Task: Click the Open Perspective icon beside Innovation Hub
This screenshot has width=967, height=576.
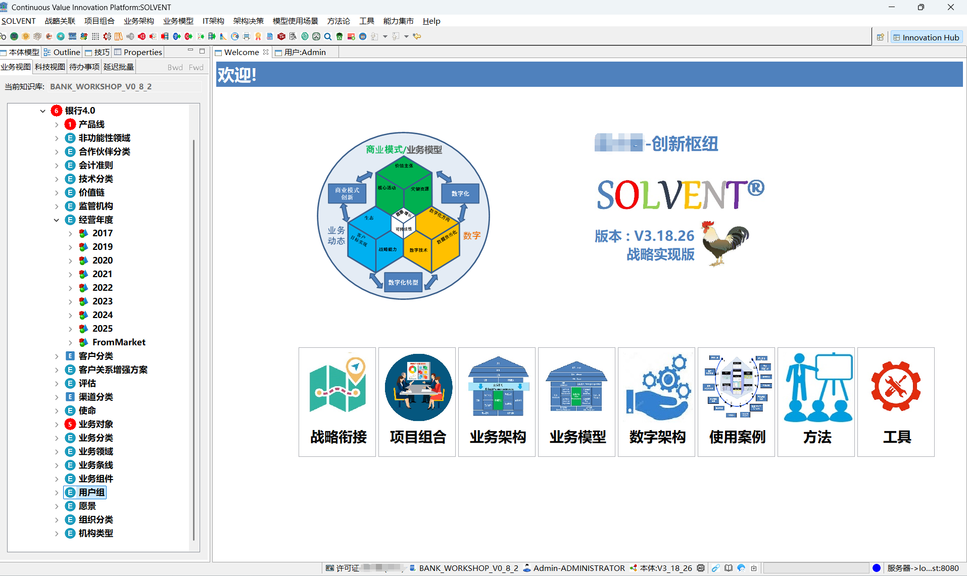Action: click(x=880, y=37)
